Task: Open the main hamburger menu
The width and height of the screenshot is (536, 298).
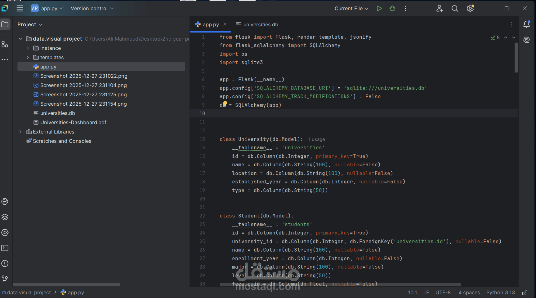Action: (20, 8)
